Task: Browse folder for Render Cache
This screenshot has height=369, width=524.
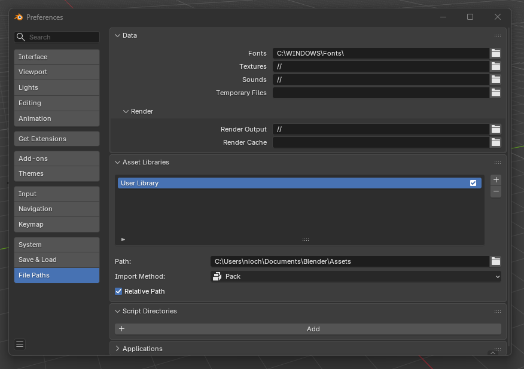Action: click(496, 142)
